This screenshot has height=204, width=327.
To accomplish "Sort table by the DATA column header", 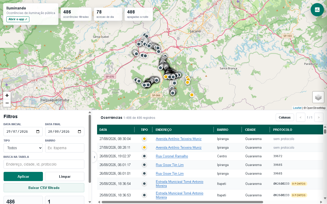I will click(x=116, y=130).
